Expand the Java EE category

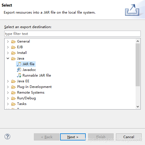[x=8, y=81]
